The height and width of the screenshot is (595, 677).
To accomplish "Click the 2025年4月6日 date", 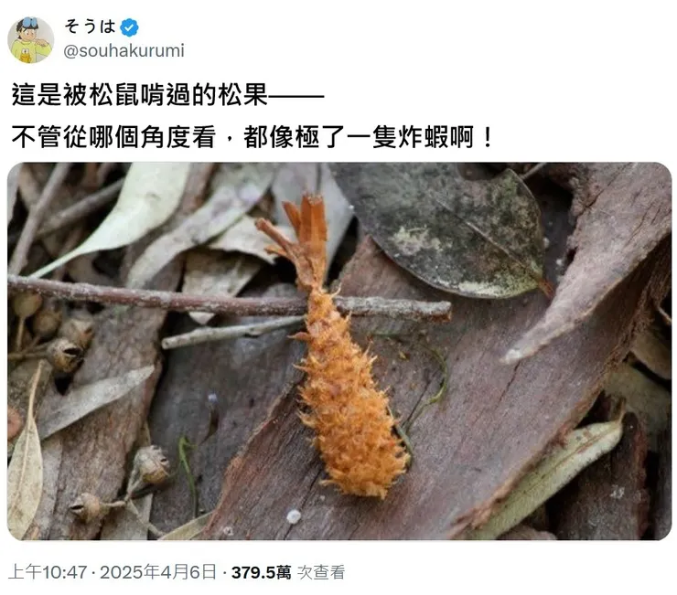I will coord(158,572).
